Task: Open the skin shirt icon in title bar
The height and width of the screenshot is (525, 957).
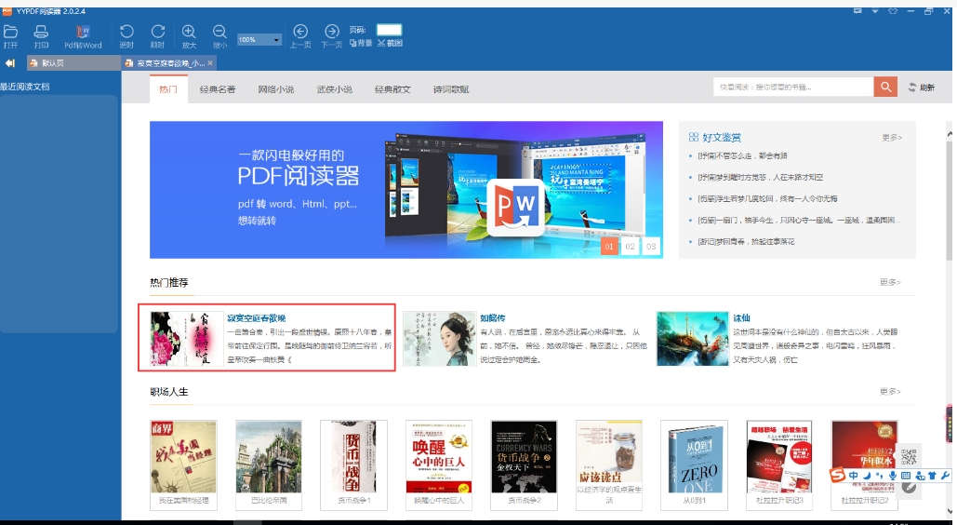Action: click(x=893, y=11)
